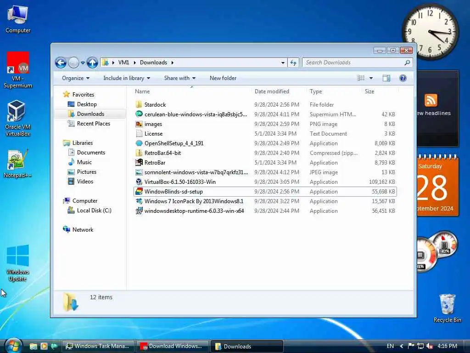
Task: Select the VM - Supermium desktop shortcut
Action: pos(18,70)
